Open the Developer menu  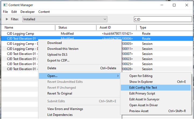point(27,12)
